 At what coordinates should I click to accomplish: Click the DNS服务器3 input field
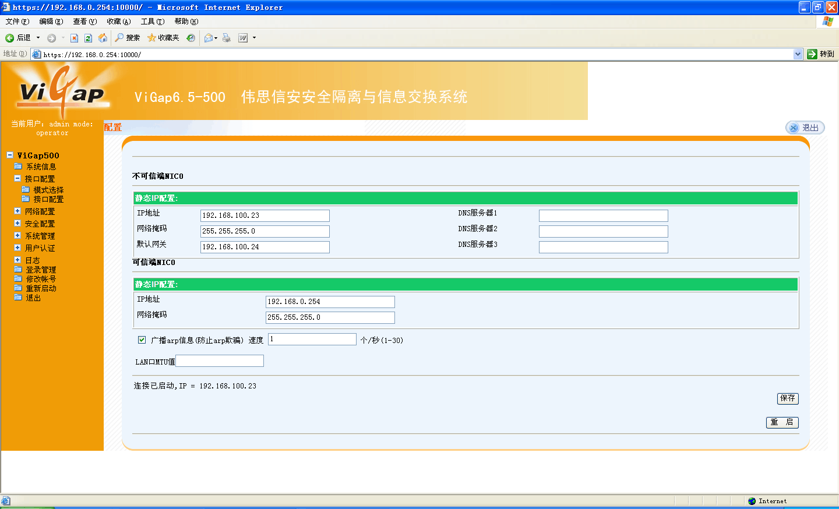click(604, 247)
